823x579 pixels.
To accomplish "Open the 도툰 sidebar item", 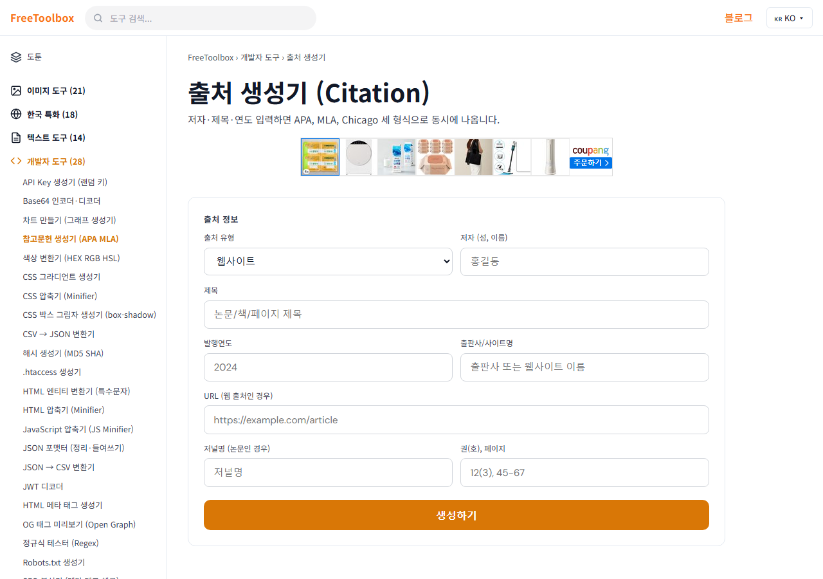I will (x=34, y=57).
